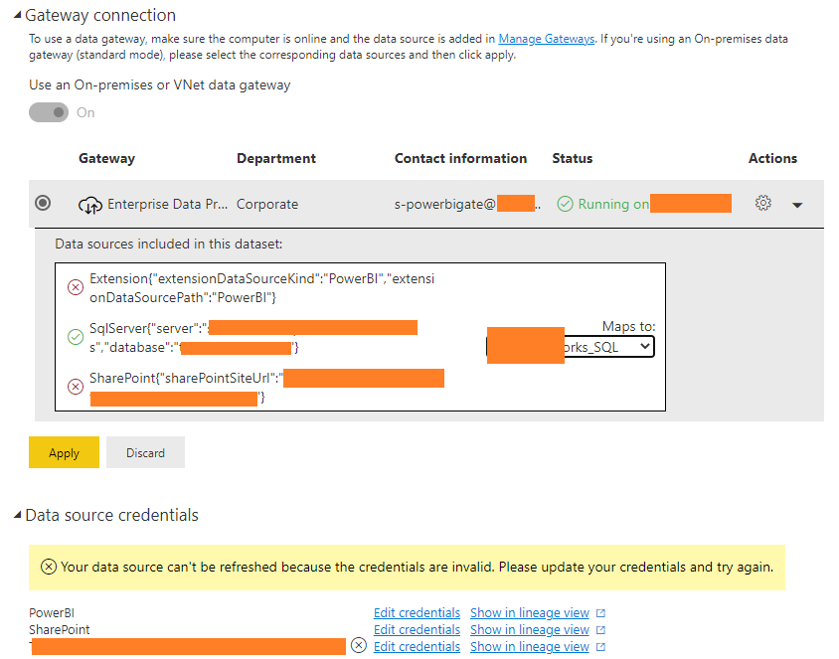Click error icon beside the redacted data source
This screenshot has width=839, height=659.
359,646
